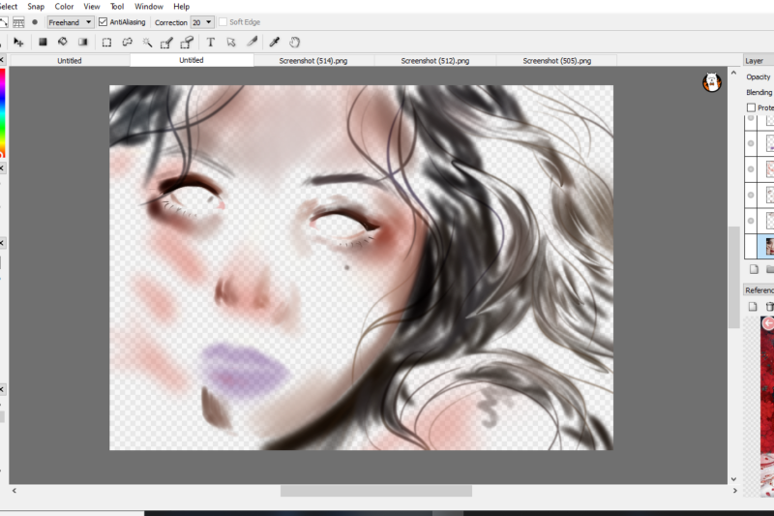
Task: Open the Screenshot (505).png tab
Action: (557, 61)
